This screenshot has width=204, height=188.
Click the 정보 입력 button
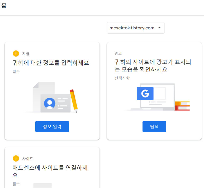52,126
